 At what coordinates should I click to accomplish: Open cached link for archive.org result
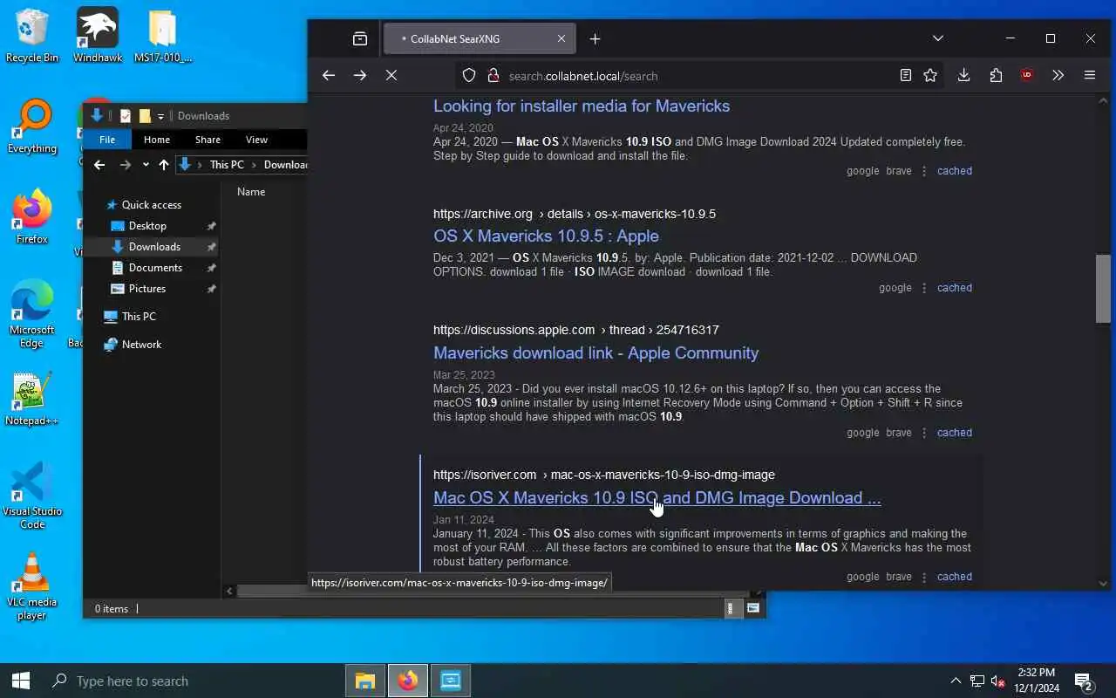955,288
